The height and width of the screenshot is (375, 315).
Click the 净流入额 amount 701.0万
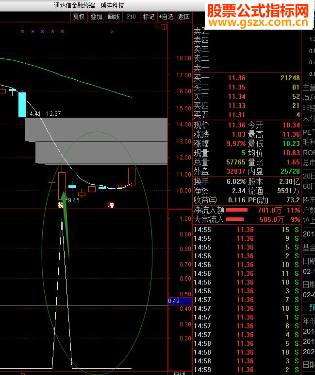(270, 211)
